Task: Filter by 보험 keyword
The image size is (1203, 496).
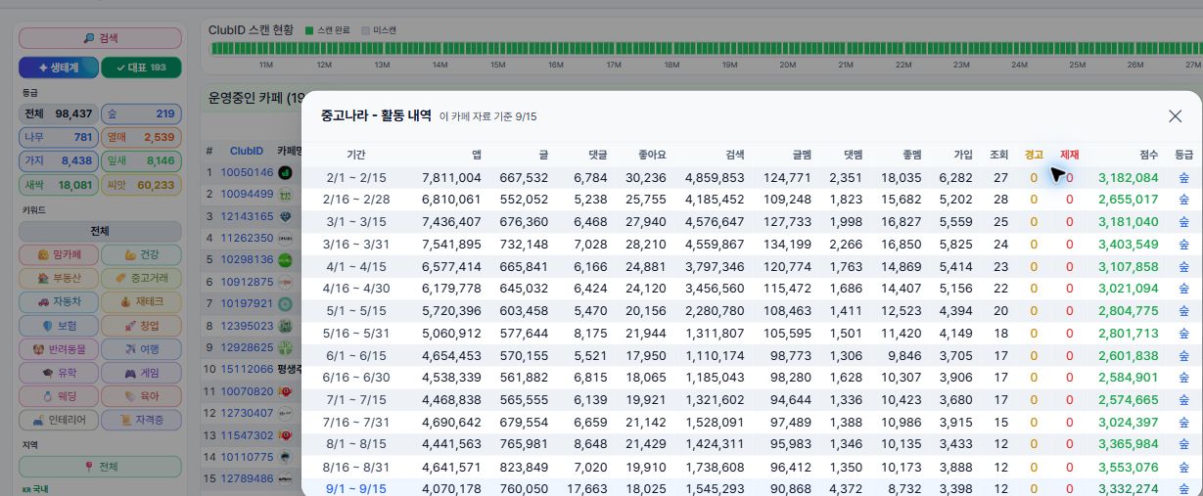Action: [x=59, y=326]
